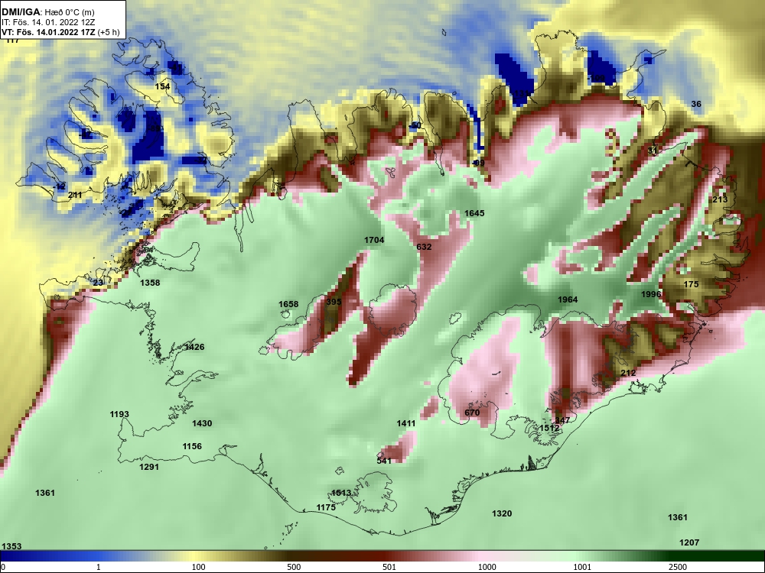Select the 36 value in the northeast
Viewport: 765px width, 573px height.
[x=696, y=104]
